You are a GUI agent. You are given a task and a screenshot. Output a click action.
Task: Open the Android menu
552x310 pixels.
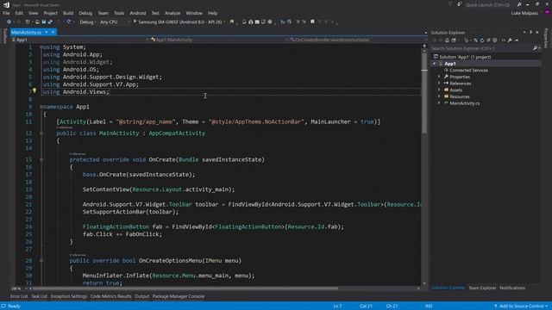(x=138, y=13)
